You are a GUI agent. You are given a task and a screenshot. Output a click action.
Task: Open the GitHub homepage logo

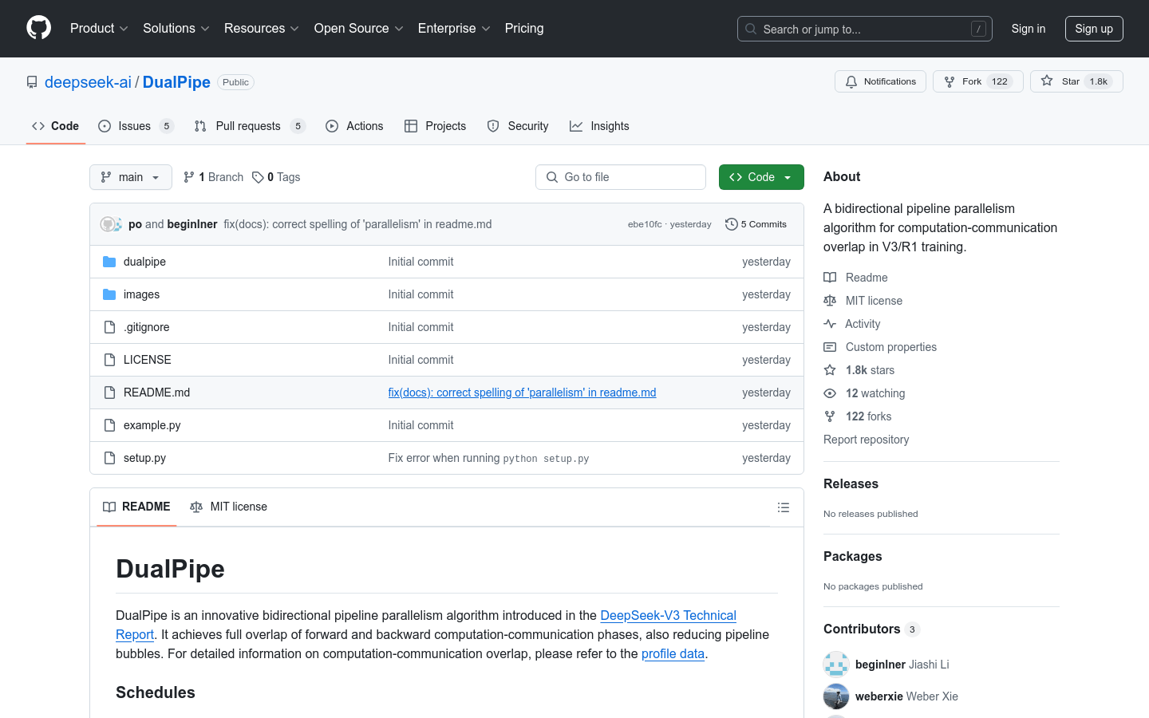pos(39,28)
